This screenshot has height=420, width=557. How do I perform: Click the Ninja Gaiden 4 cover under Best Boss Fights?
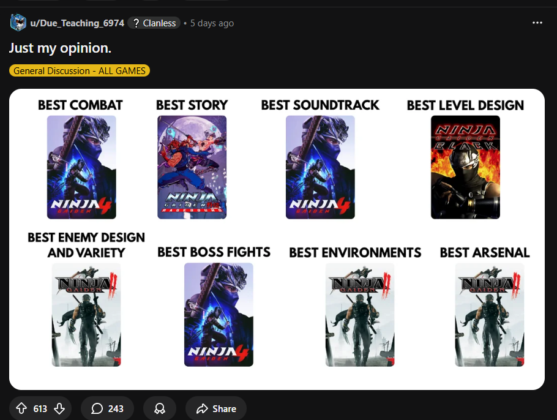[x=219, y=315]
